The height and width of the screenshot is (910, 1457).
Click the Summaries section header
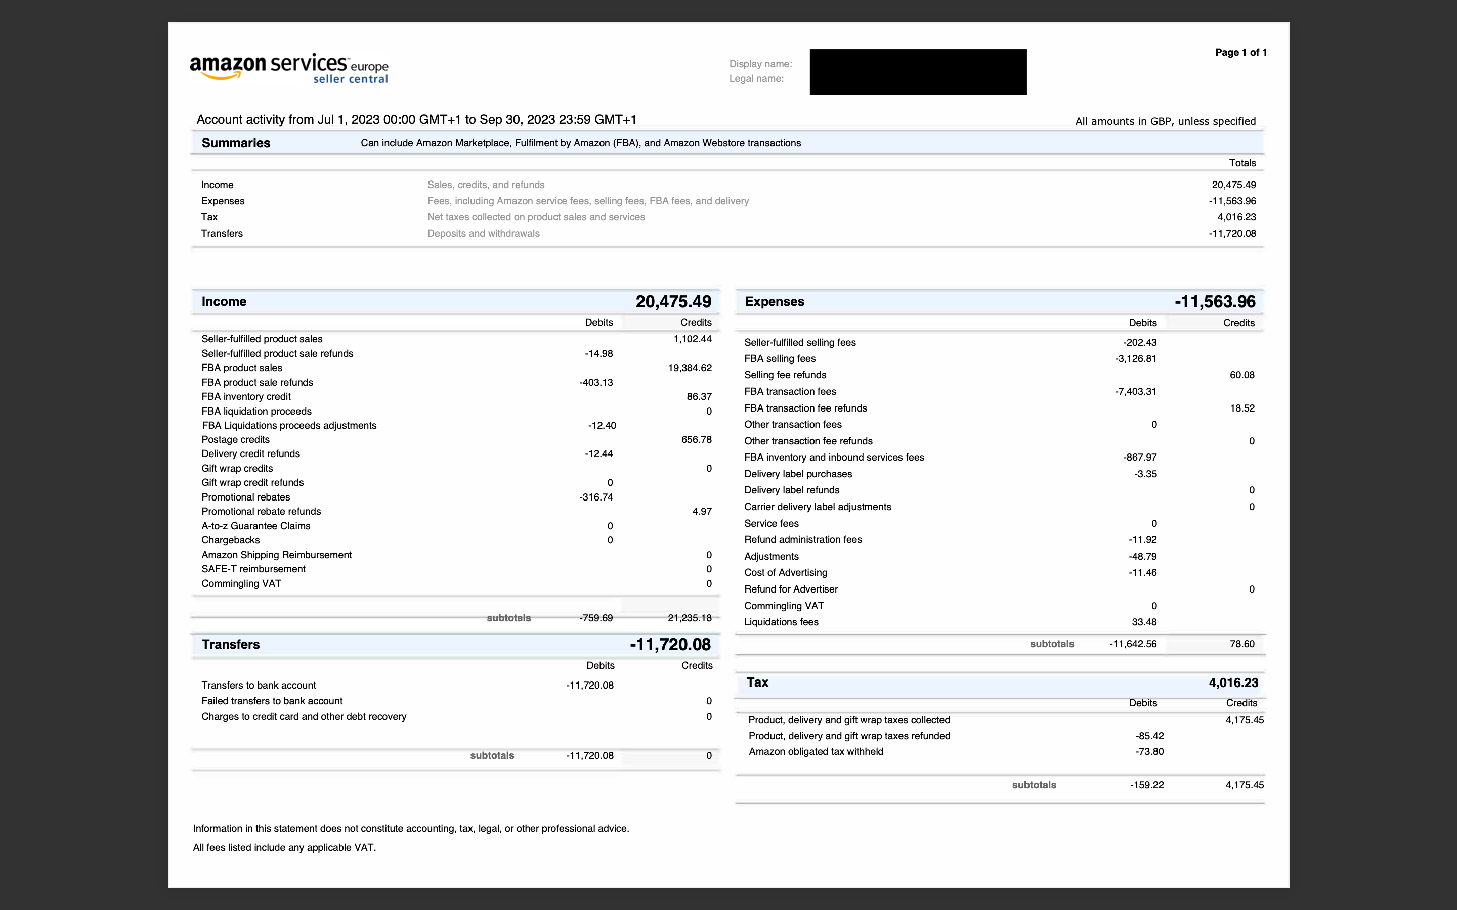tap(727, 143)
